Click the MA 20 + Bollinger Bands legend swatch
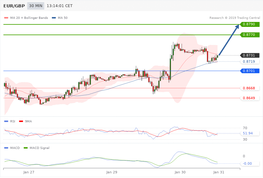The width and height of the screenshot is (263, 178). point(6,18)
